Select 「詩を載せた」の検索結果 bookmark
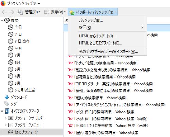170x137 pixels. click(x=105, y=77)
